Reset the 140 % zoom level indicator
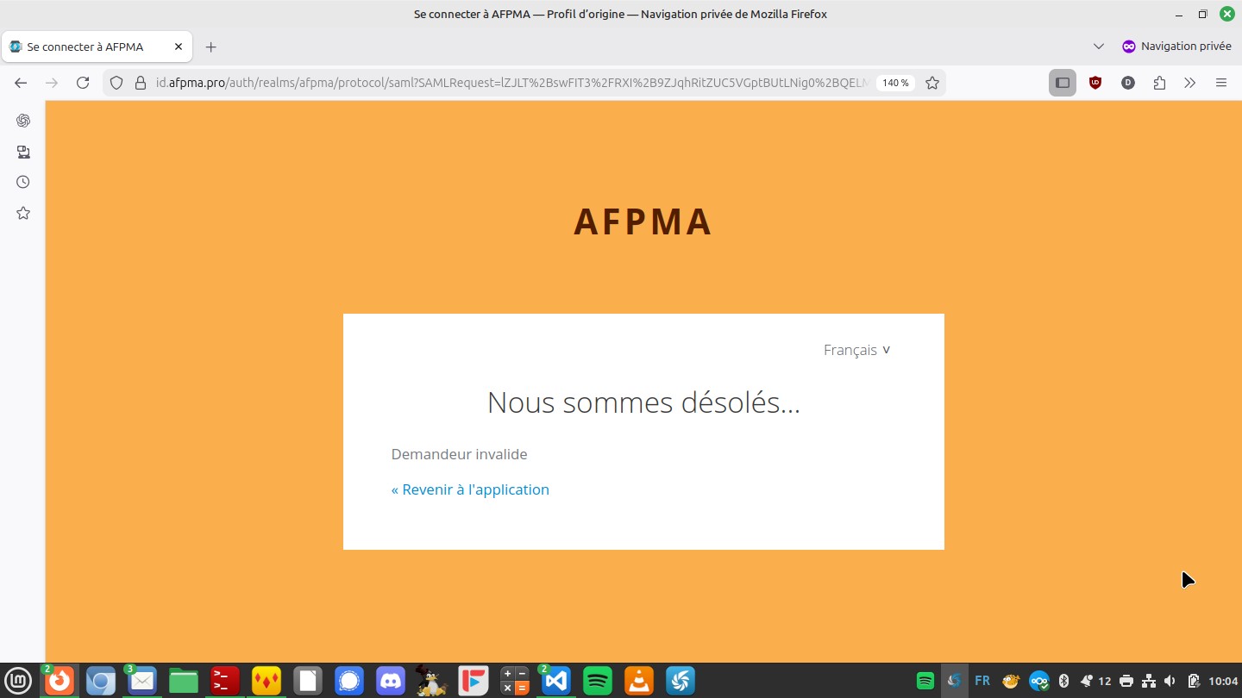The width and height of the screenshot is (1242, 698). [x=895, y=83]
